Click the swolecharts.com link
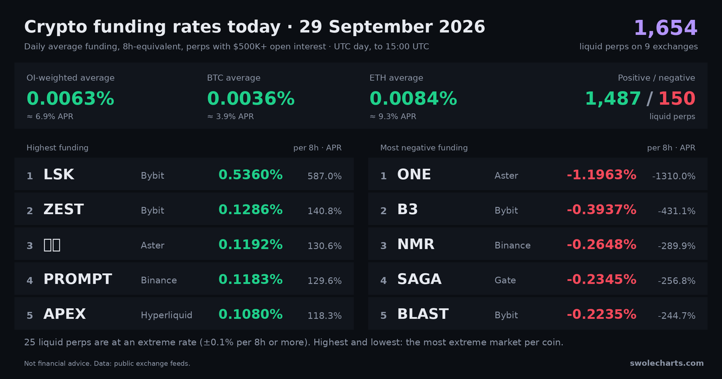The width and height of the screenshot is (722, 379). (x=667, y=363)
